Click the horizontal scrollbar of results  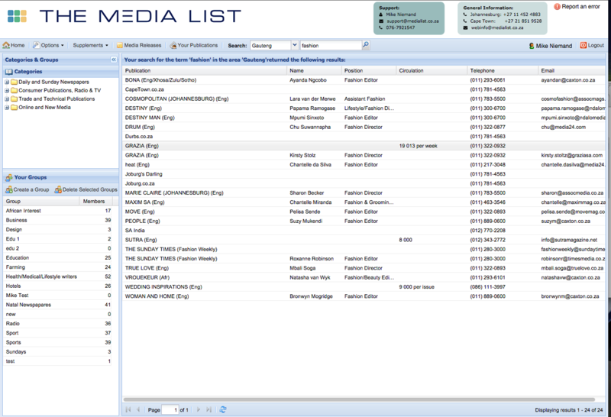pos(359,399)
